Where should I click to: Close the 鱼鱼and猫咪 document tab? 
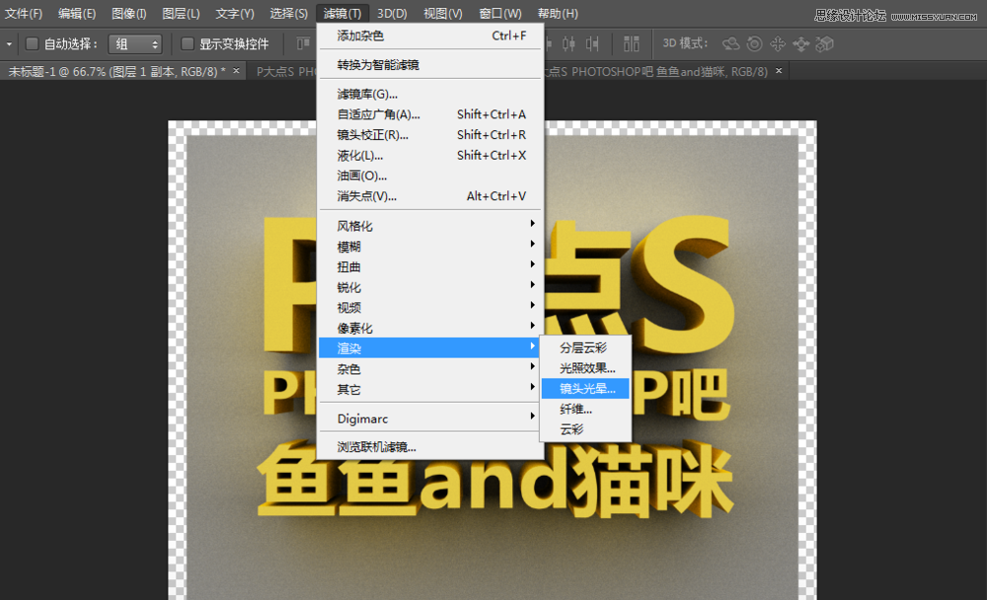point(779,71)
